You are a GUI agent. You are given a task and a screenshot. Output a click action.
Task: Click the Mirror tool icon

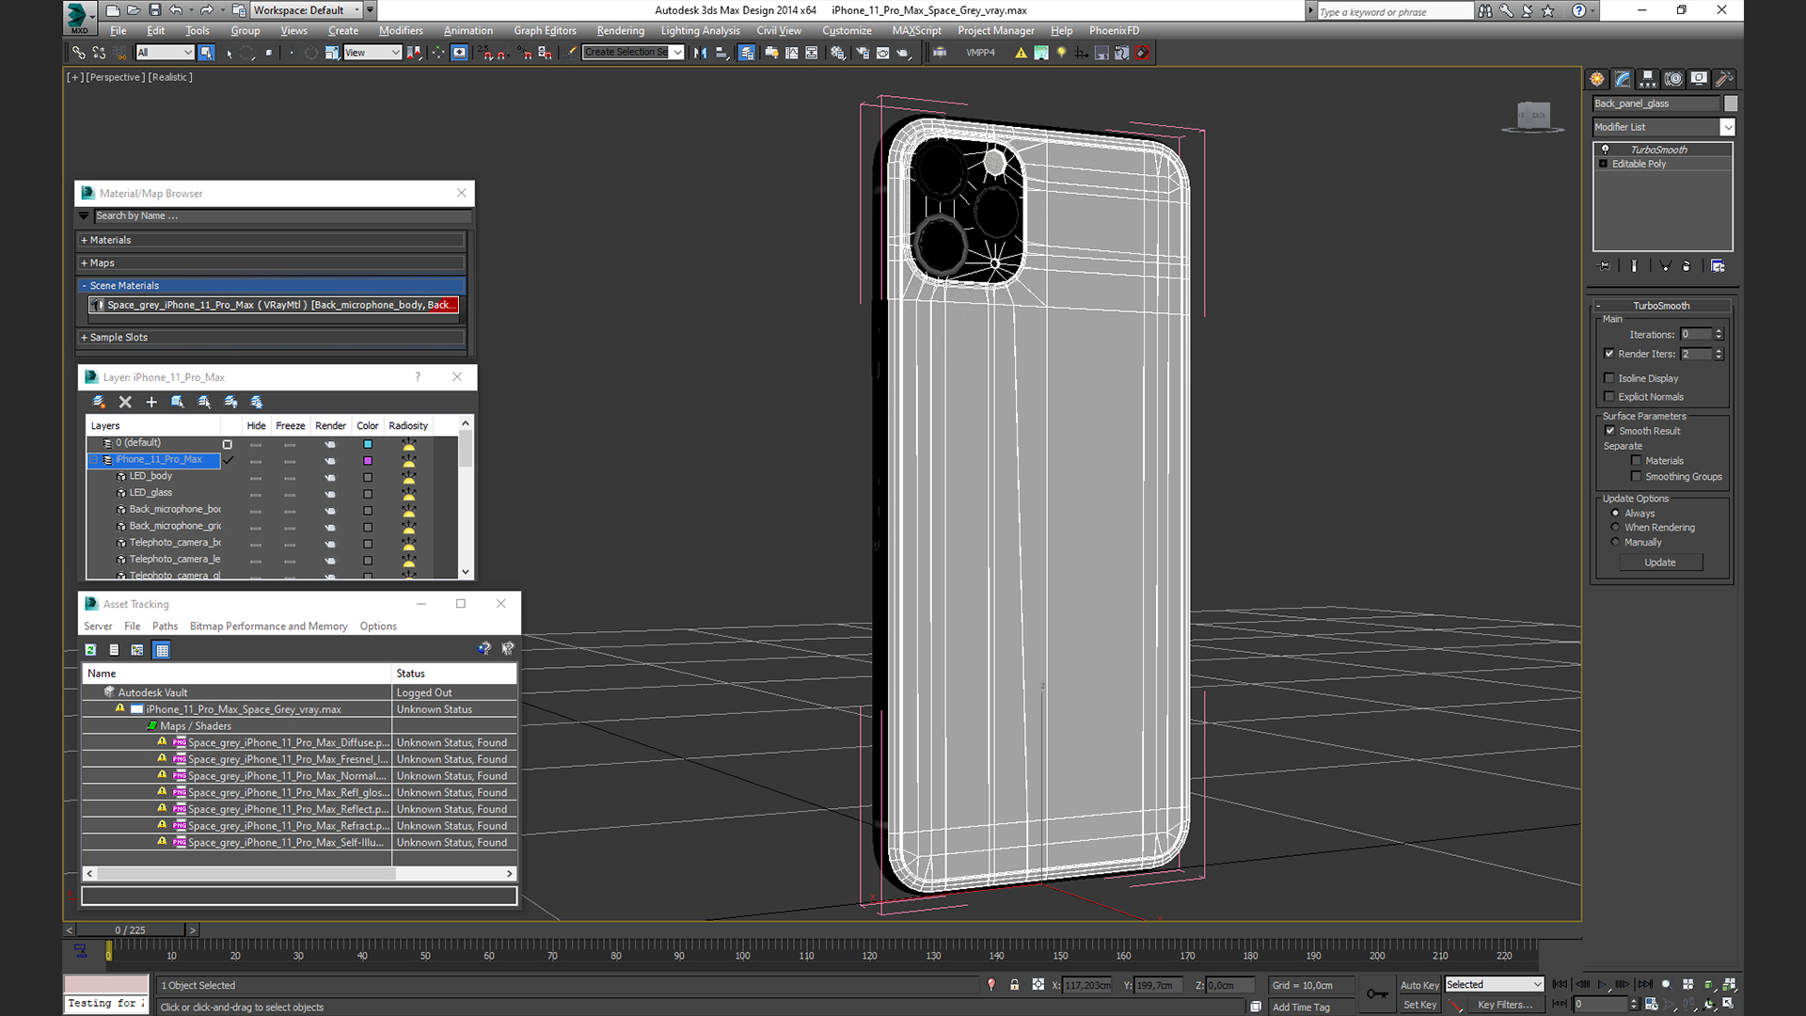coord(700,53)
